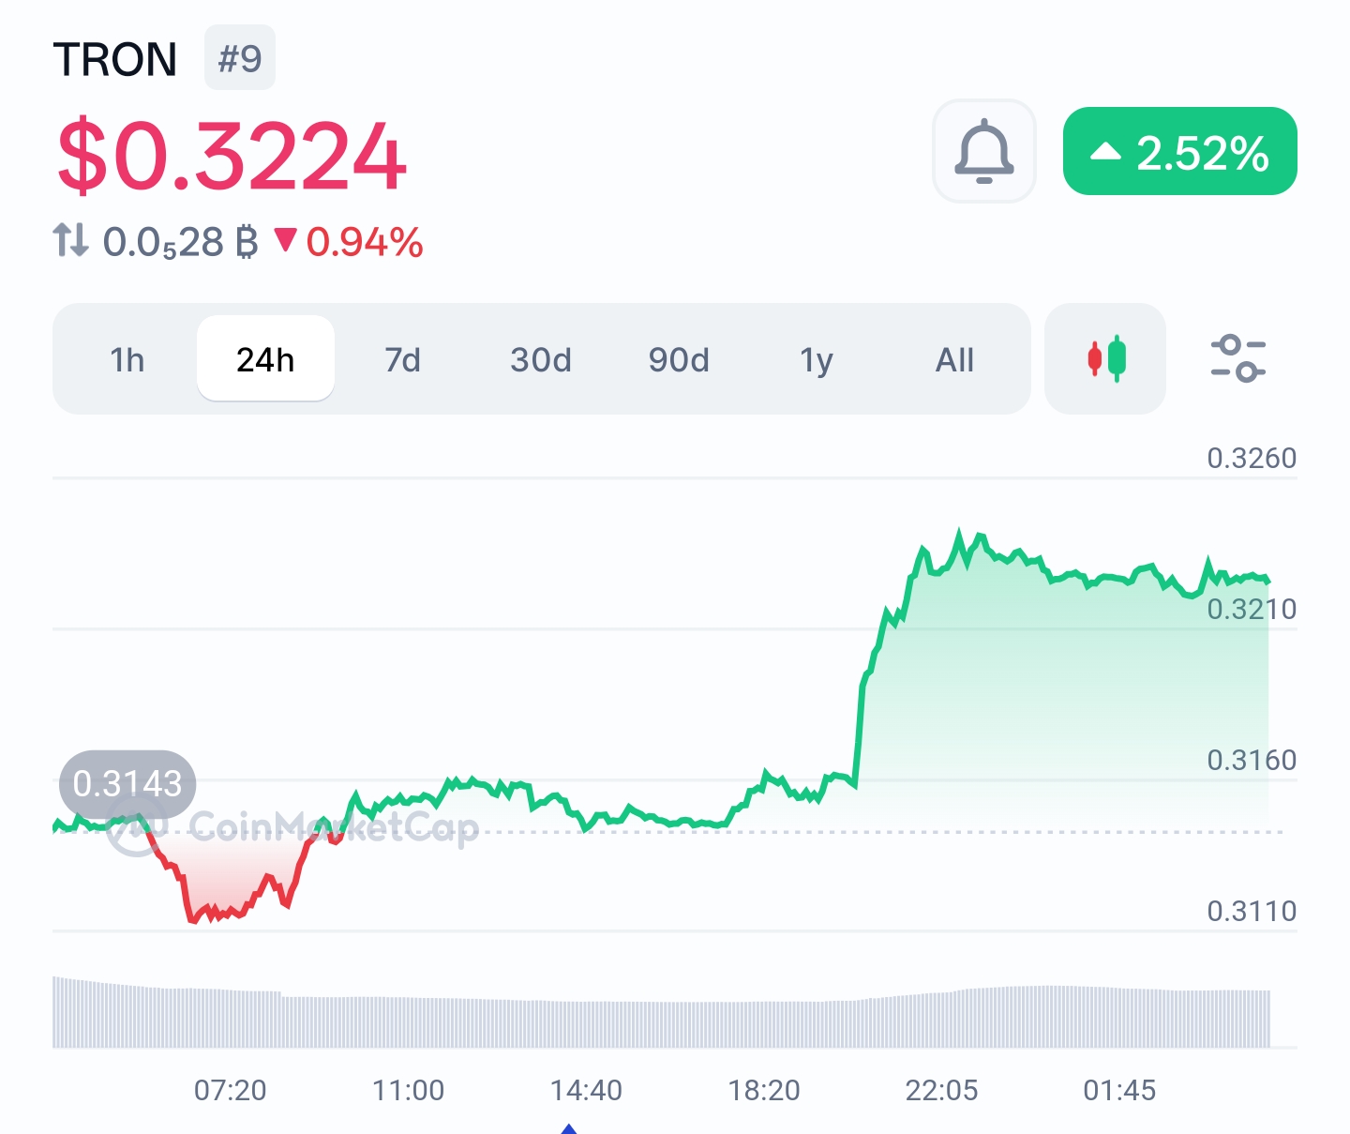Switch chart to 7d range

(x=403, y=359)
